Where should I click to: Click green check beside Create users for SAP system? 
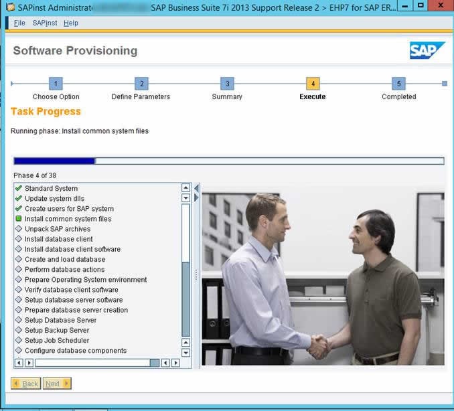[19, 208]
